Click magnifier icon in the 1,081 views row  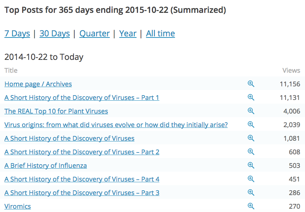click(x=251, y=138)
